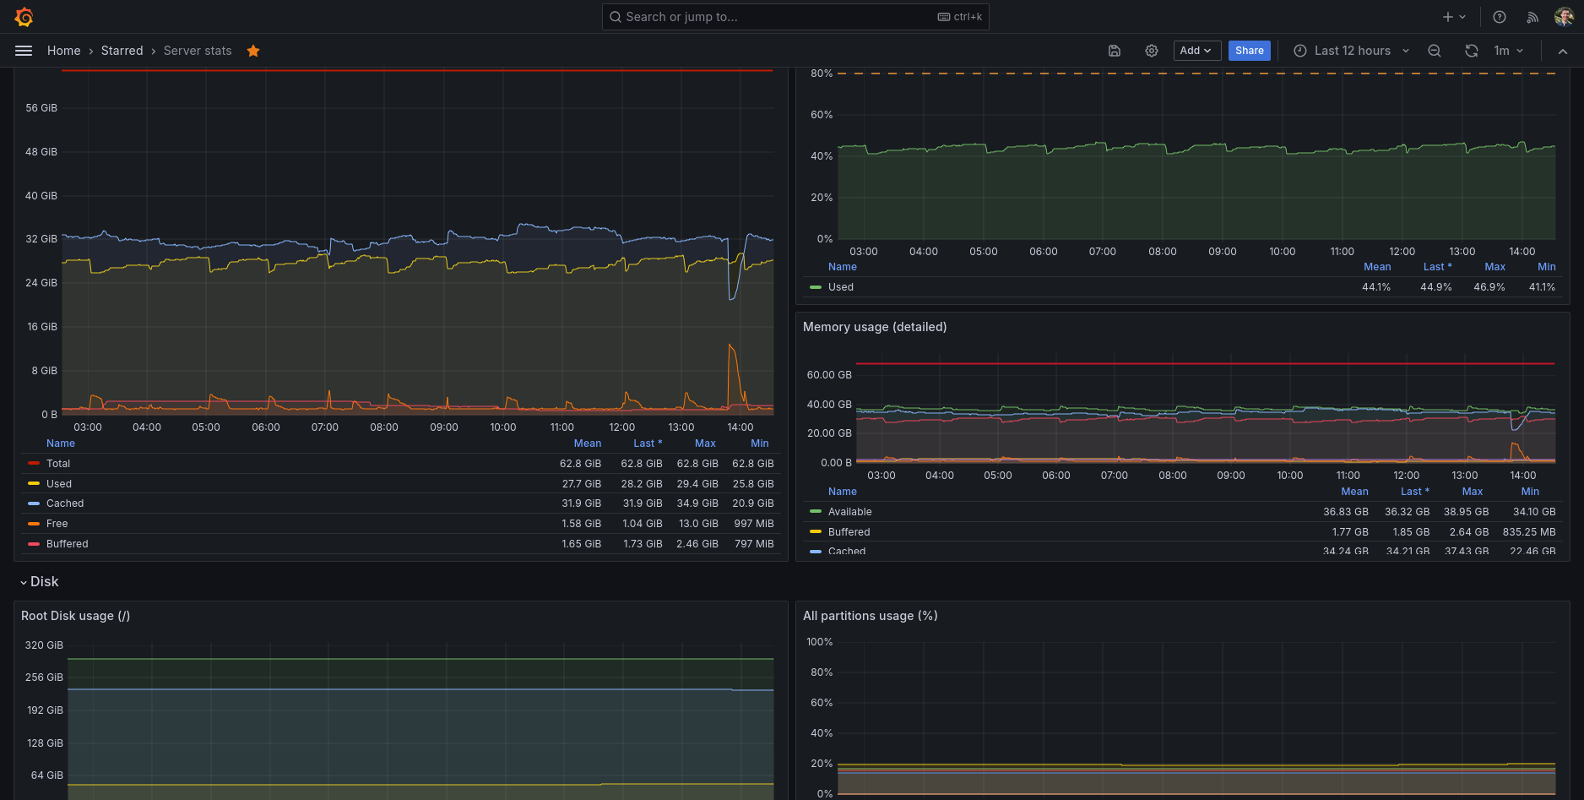Open the Starred breadcrumb

coord(122,51)
